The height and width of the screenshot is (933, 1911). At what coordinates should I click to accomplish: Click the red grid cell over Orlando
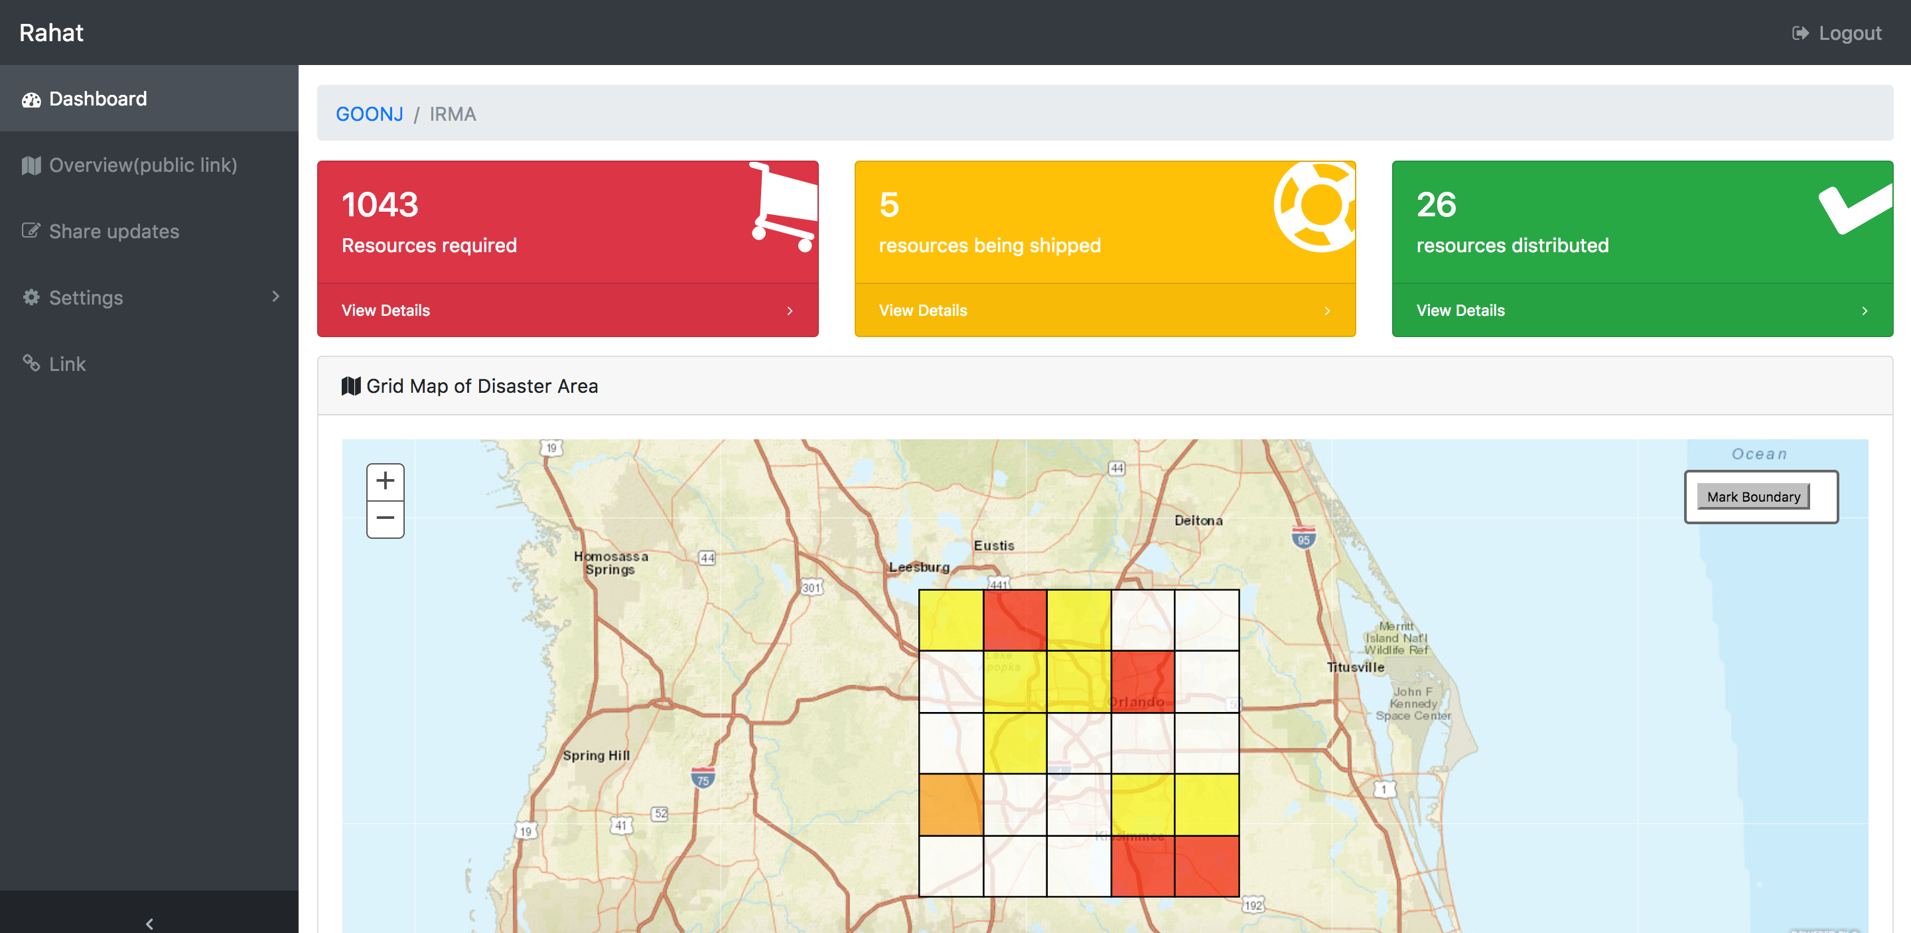click(1142, 682)
